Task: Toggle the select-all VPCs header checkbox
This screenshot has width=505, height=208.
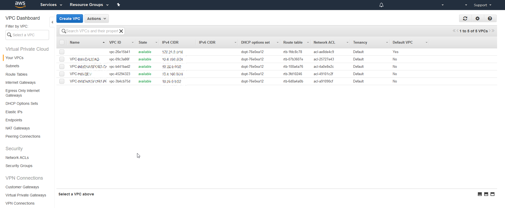Action: coord(62,43)
